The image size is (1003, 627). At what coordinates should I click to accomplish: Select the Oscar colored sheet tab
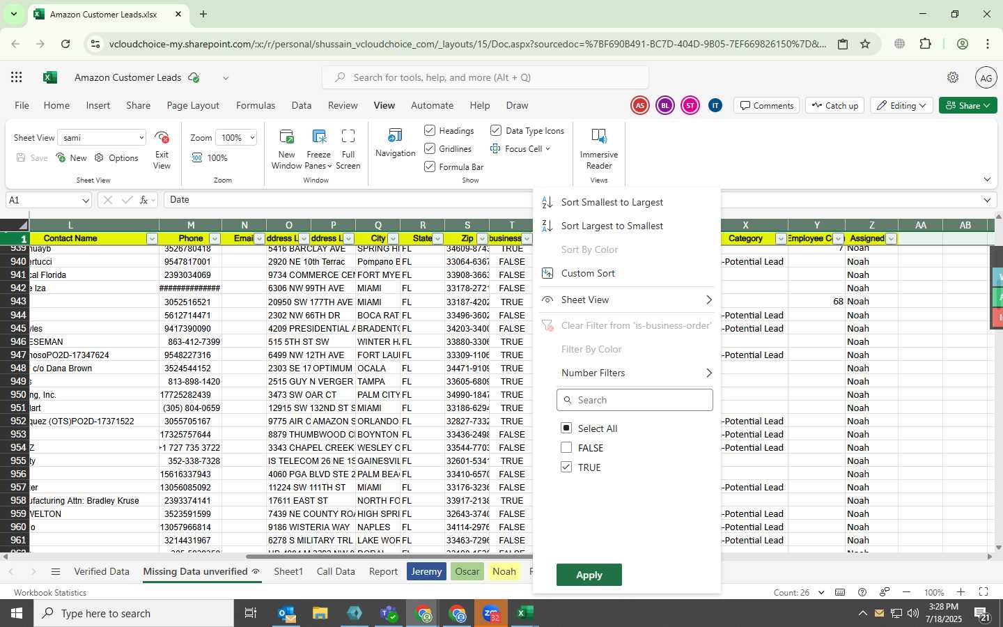click(467, 571)
